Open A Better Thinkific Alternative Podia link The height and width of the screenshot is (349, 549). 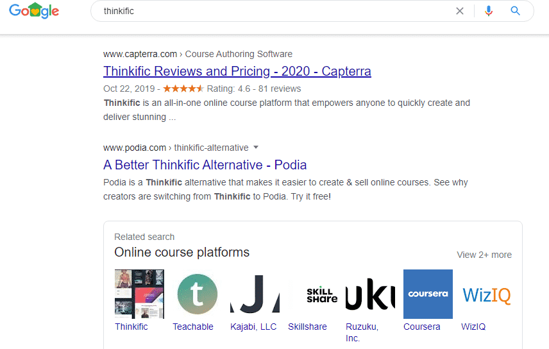coord(205,165)
